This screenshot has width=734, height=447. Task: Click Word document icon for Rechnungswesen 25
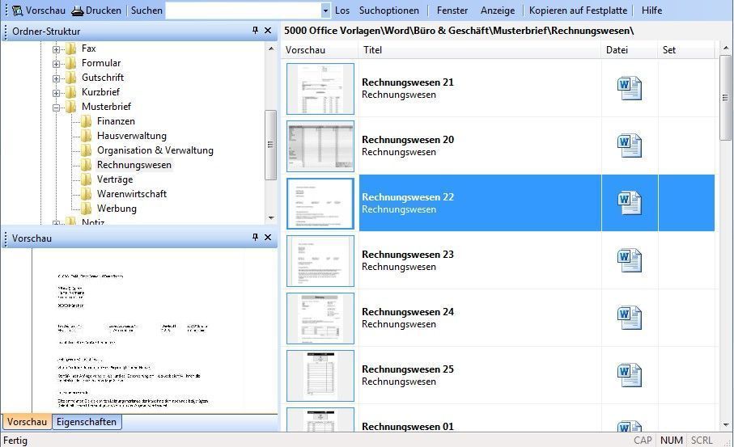point(629,374)
